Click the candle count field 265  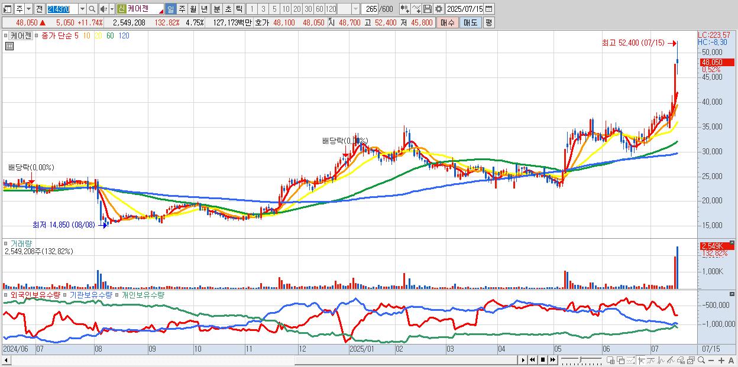tap(370, 9)
